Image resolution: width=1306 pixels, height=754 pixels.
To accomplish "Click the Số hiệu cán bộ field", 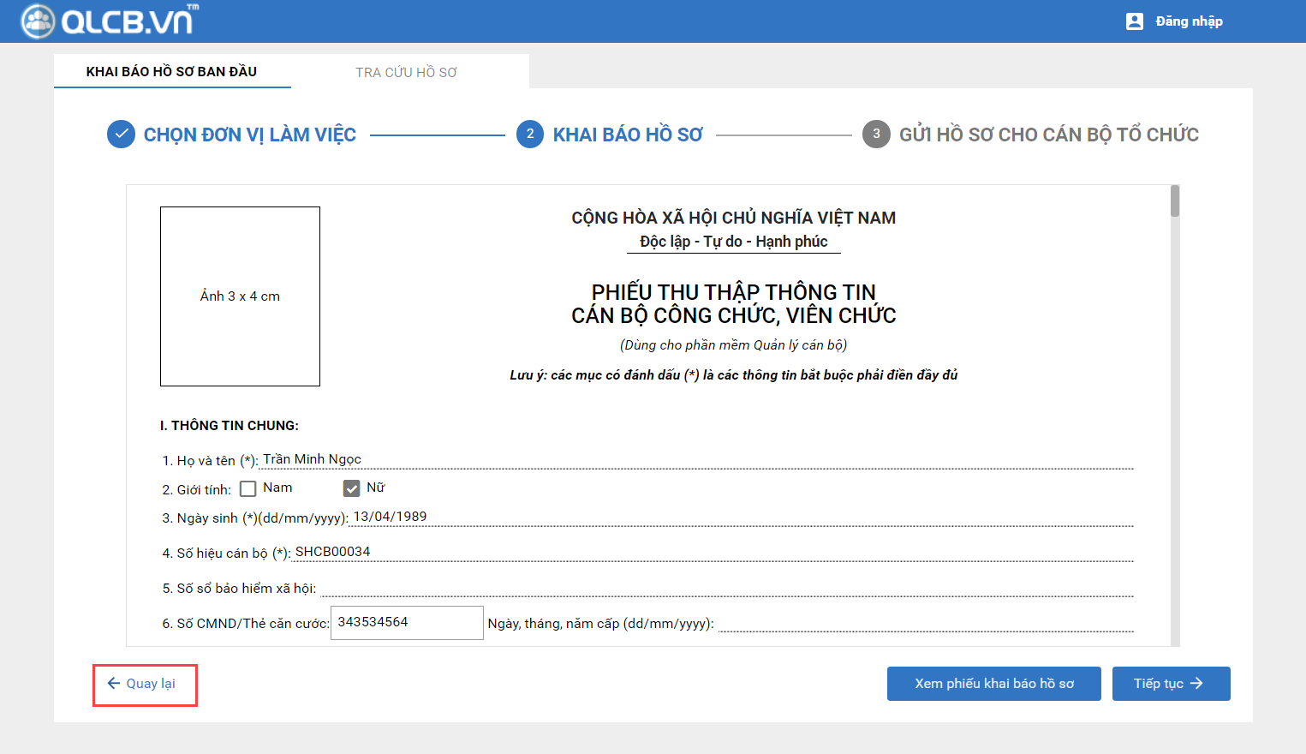I will pyautogui.click(x=711, y=553).
